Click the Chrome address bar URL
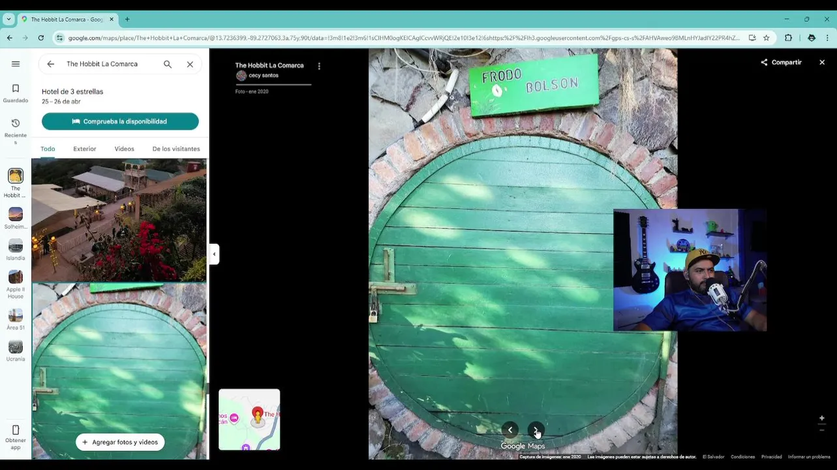Screen dimensions: 837x470 point(404,38)
